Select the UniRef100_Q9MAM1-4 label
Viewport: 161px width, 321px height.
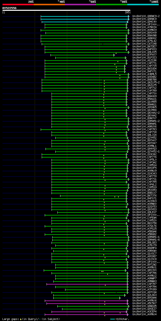[146, 240]
